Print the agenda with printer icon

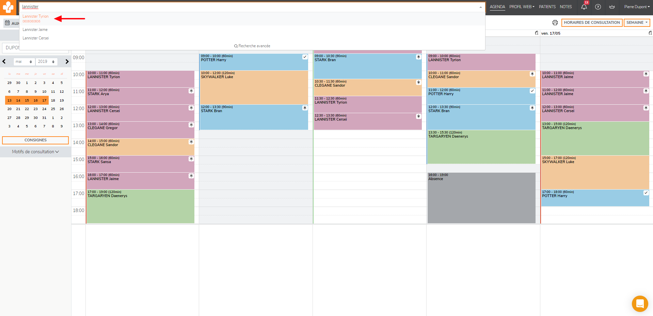pos(555,23)
